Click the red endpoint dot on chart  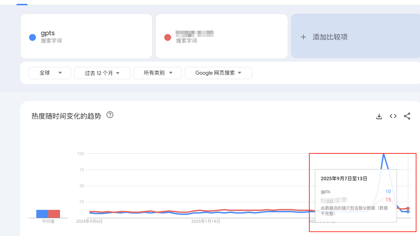coord(408,208)
